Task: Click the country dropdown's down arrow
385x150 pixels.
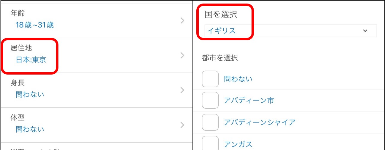Action: [365, 31]
